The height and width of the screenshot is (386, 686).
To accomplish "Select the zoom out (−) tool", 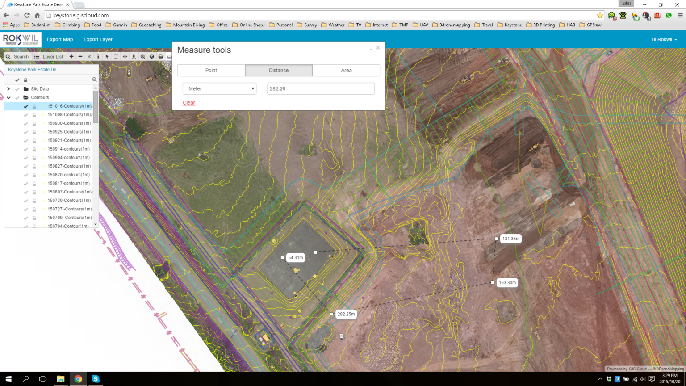I will click(80, 56).
